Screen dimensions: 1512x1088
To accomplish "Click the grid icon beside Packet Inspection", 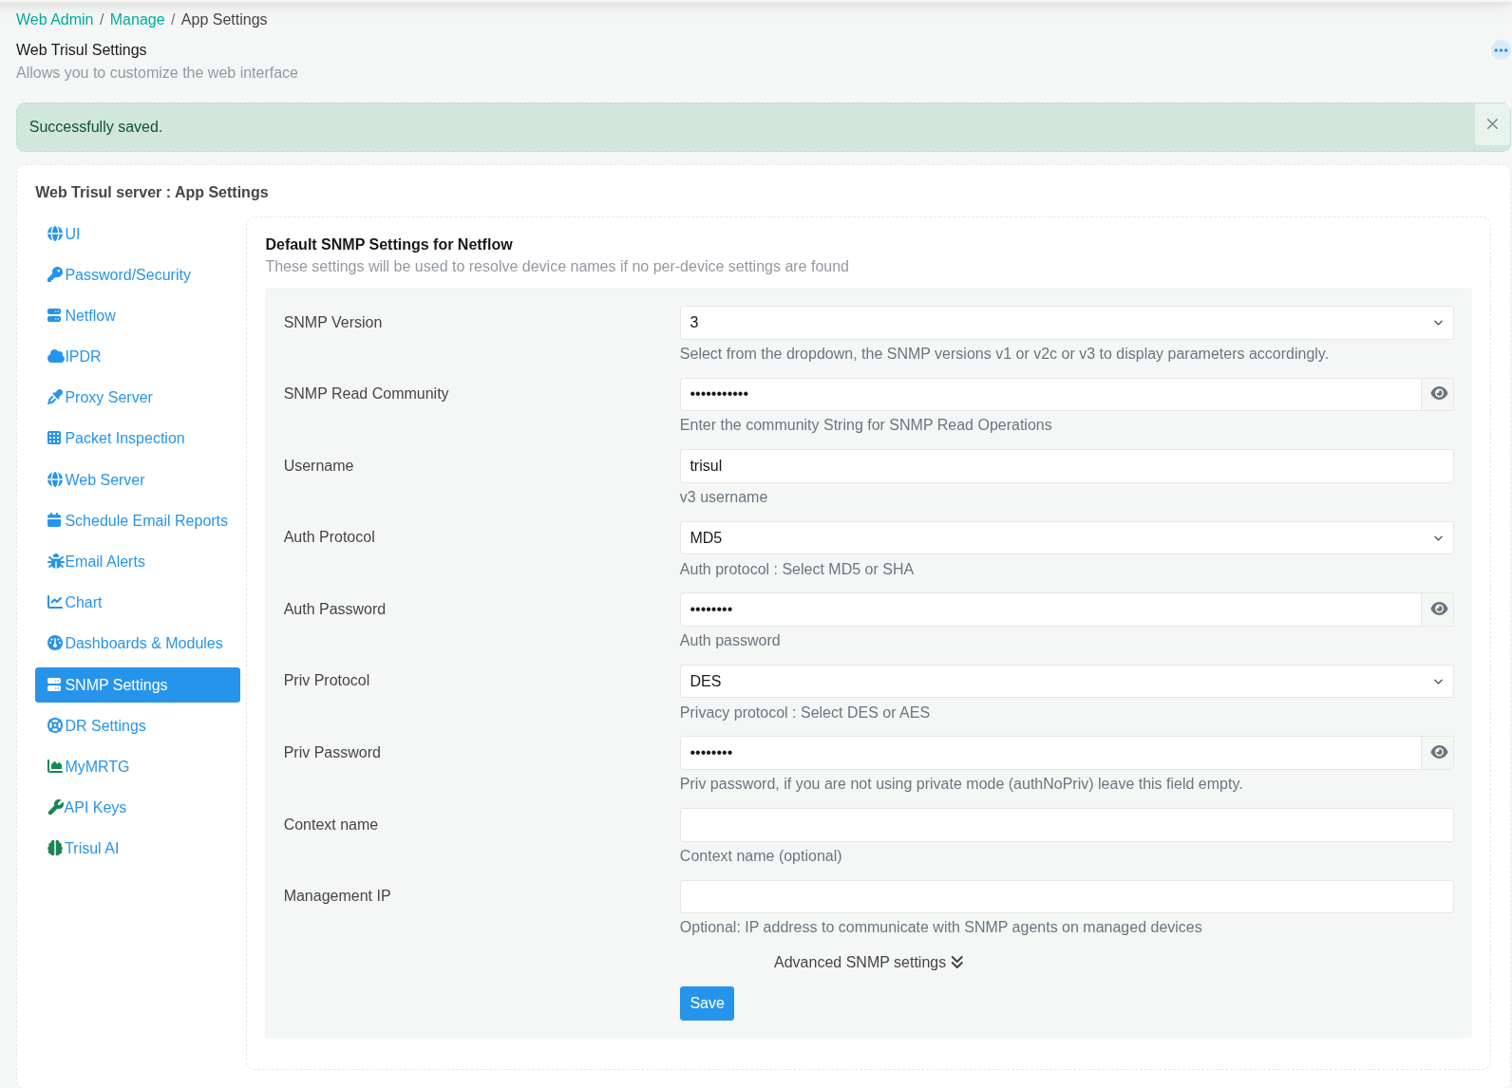I will coord(54,438).
